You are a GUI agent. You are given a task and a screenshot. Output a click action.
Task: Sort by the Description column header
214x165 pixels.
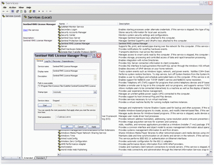[x=163, y=24]
